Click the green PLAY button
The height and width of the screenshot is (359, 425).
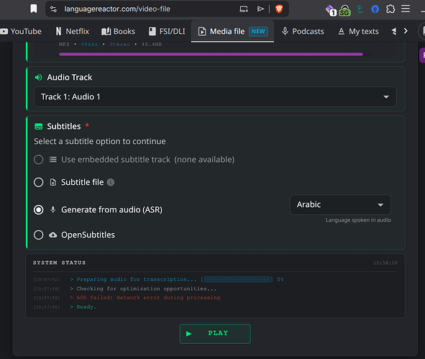click(x=215, y=334)
